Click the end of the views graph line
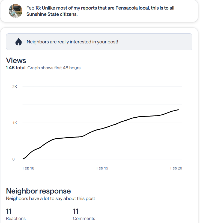 [178, 110]
